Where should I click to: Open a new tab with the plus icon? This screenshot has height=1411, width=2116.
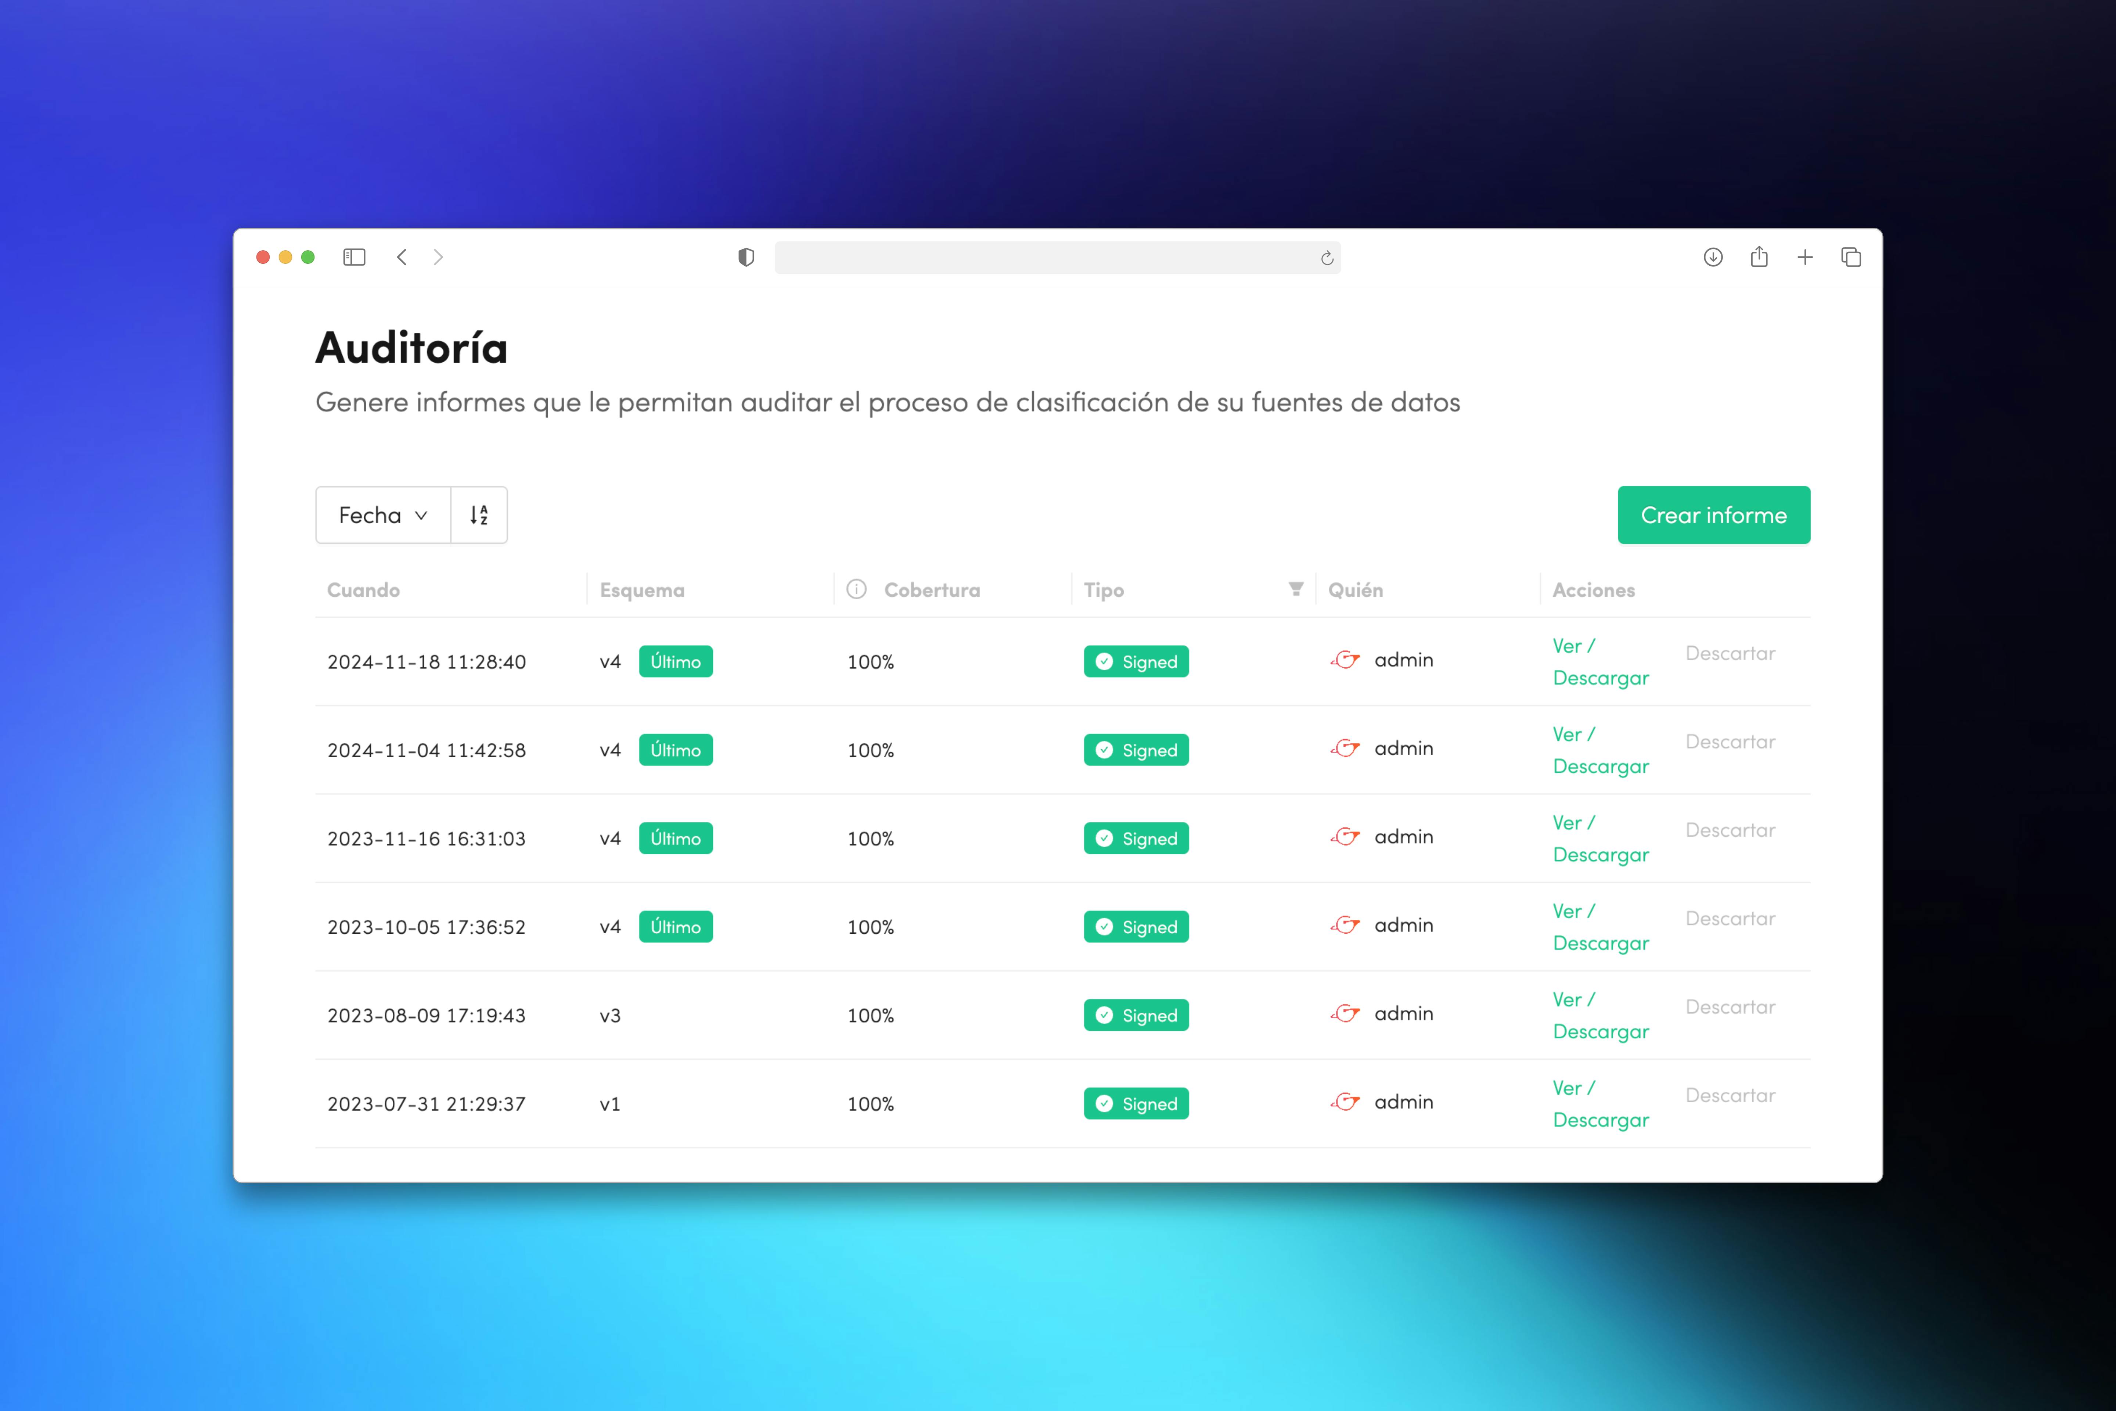[x=1805, y=257]
